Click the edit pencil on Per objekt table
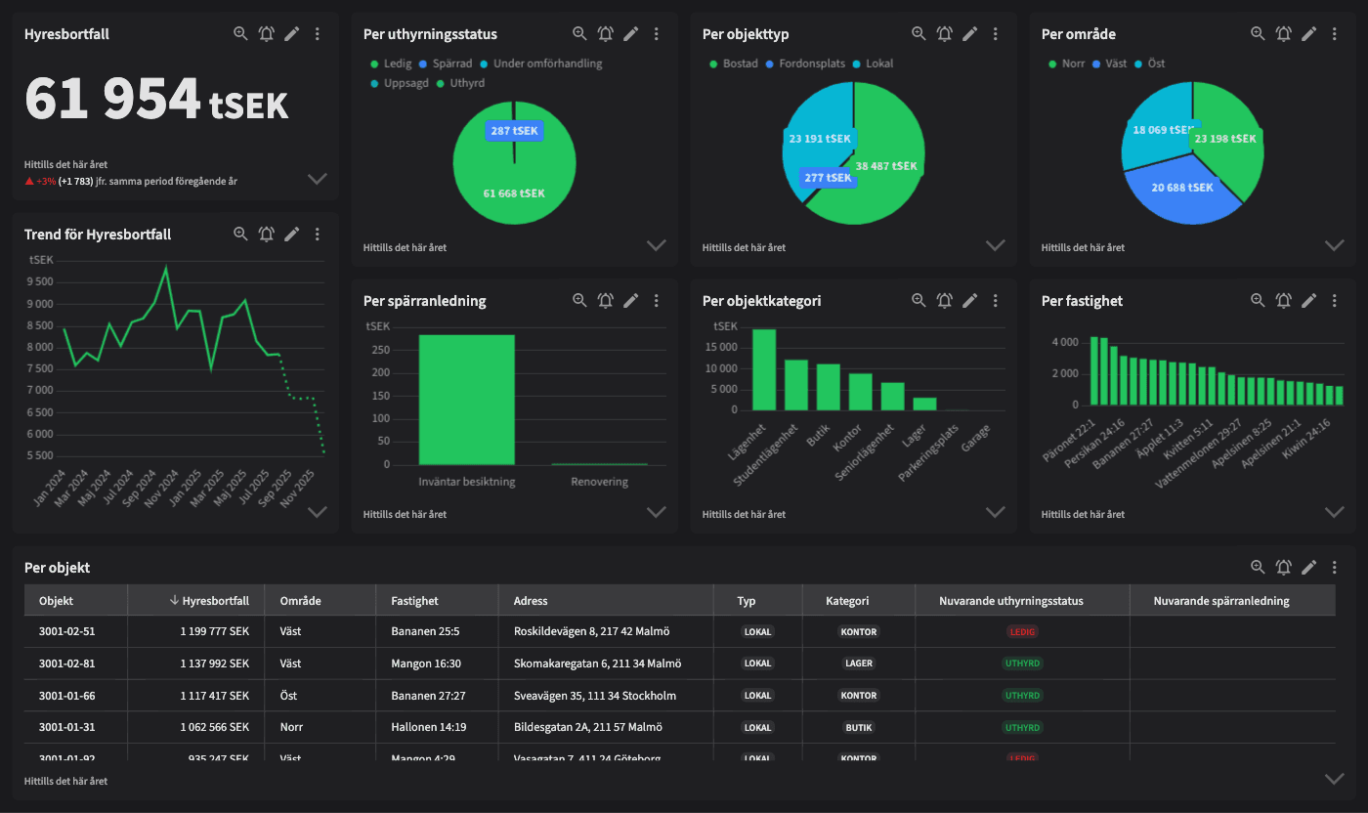Screen dimensions: 1368x813 [x=1308, y=567]
